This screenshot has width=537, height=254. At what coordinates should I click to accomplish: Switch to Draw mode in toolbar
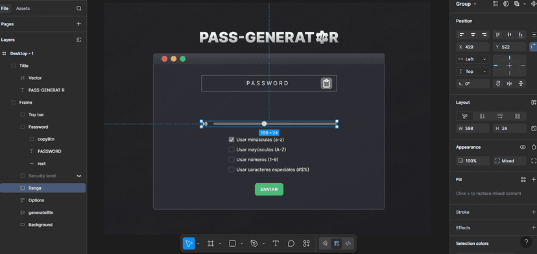coord(325,244)
